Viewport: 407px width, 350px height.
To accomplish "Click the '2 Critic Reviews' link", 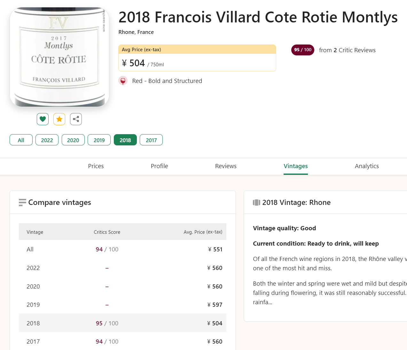I will (x=354, y=50).
